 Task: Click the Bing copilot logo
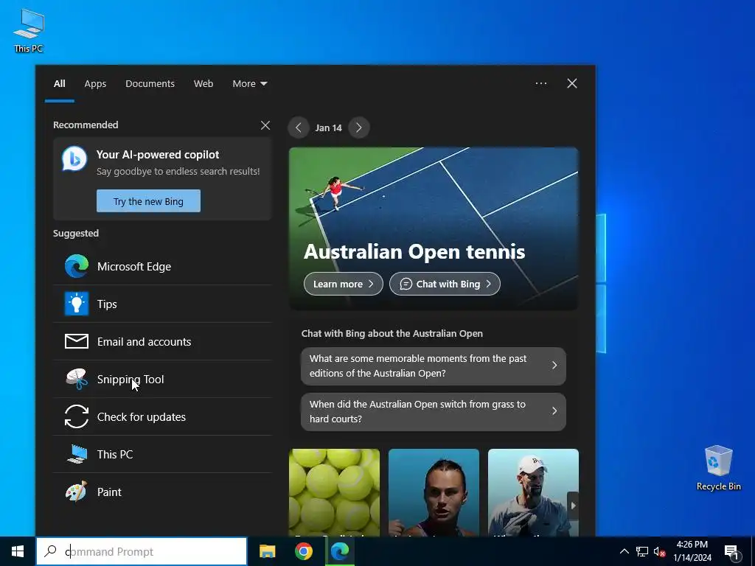point(74,158)
